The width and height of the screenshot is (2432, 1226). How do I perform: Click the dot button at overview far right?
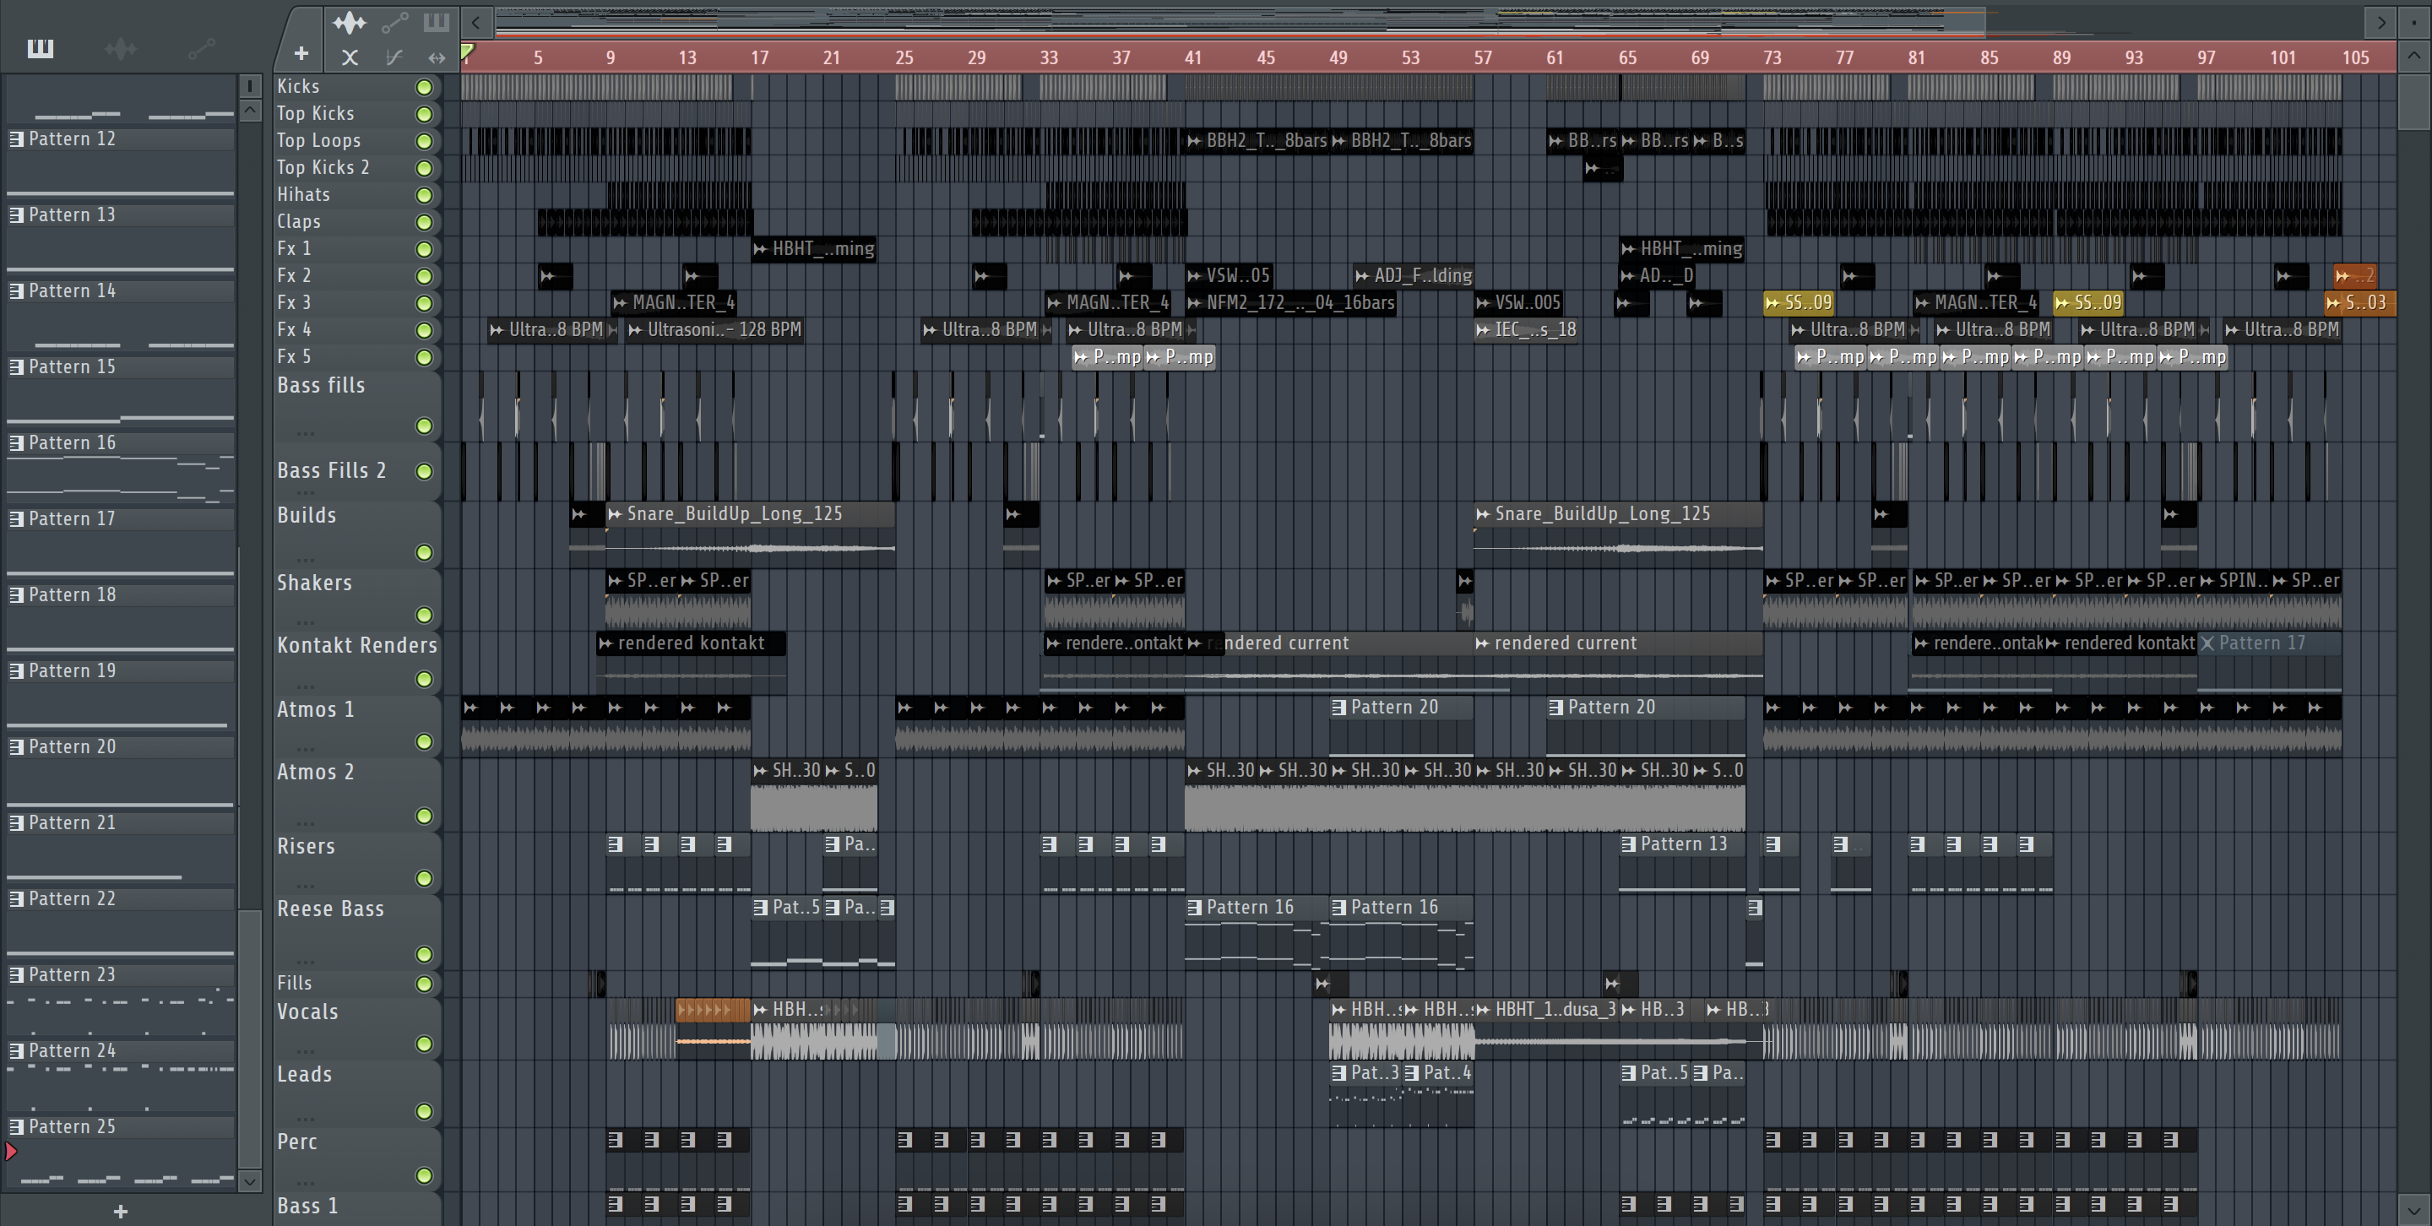pos(2413,22)
